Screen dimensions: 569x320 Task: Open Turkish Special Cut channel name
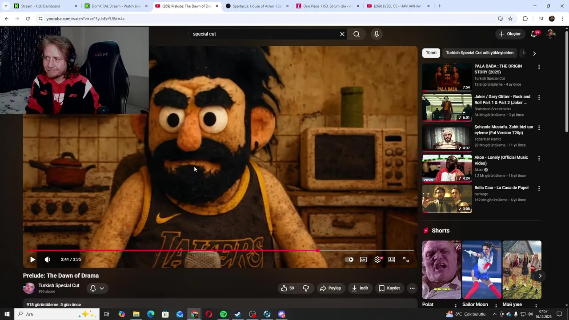[x=59, y=286]
